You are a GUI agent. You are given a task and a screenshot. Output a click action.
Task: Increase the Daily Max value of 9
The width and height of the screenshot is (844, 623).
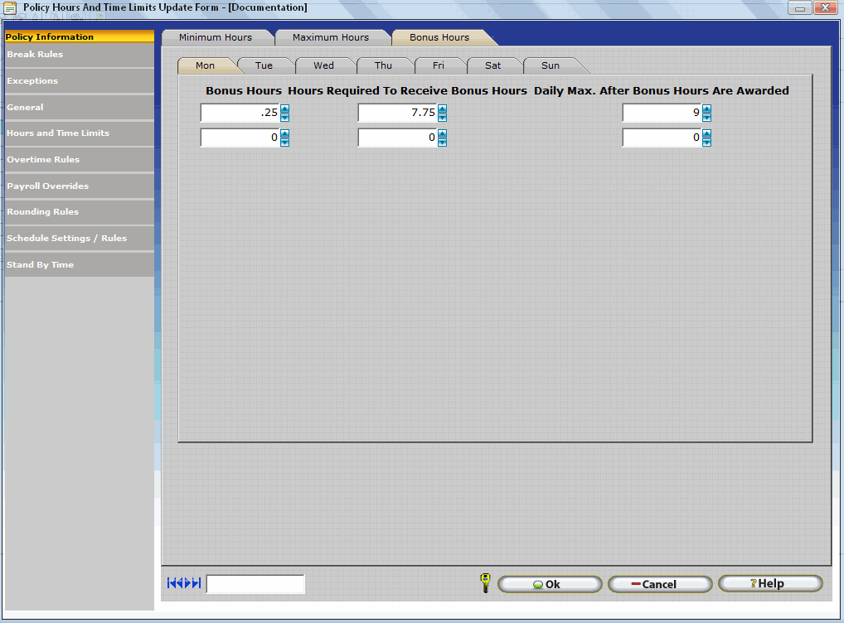(x=706, y=109)
